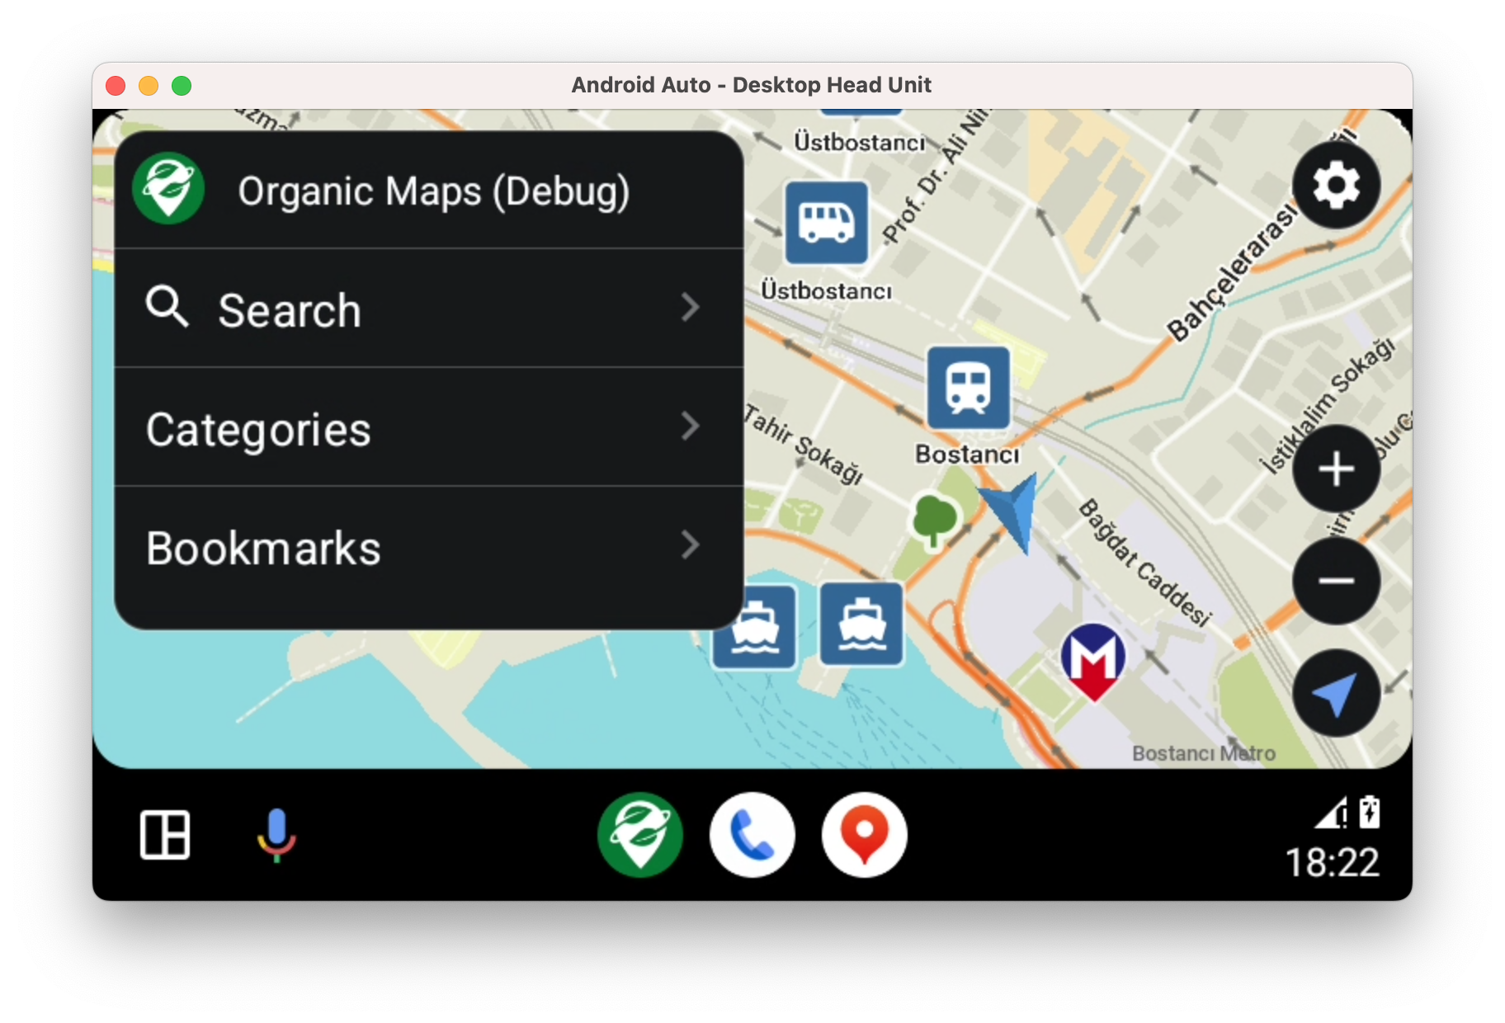Image resolution: width=1505 pixels, height=1023 pixels.
Task: Click the magnifier icon beside Search
Action: pos(167,307)
